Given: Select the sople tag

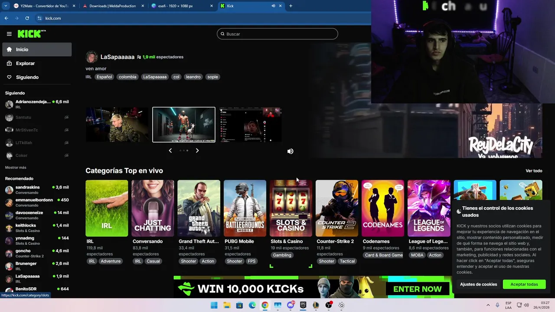Looking at the screenshot, I should (x=212, y=77).
